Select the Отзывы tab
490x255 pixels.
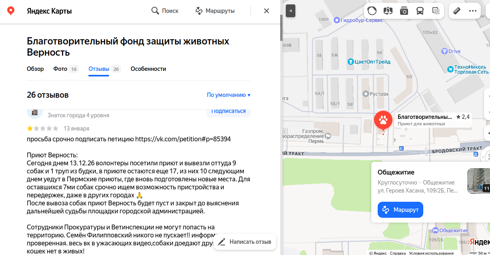(104, 69)
